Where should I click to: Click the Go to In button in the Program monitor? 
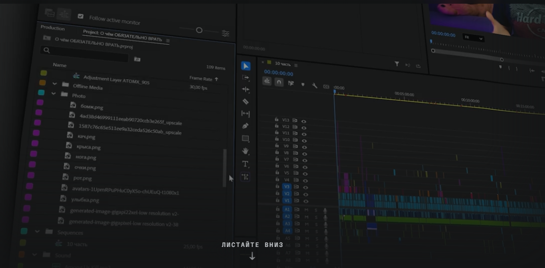(532, 70)
